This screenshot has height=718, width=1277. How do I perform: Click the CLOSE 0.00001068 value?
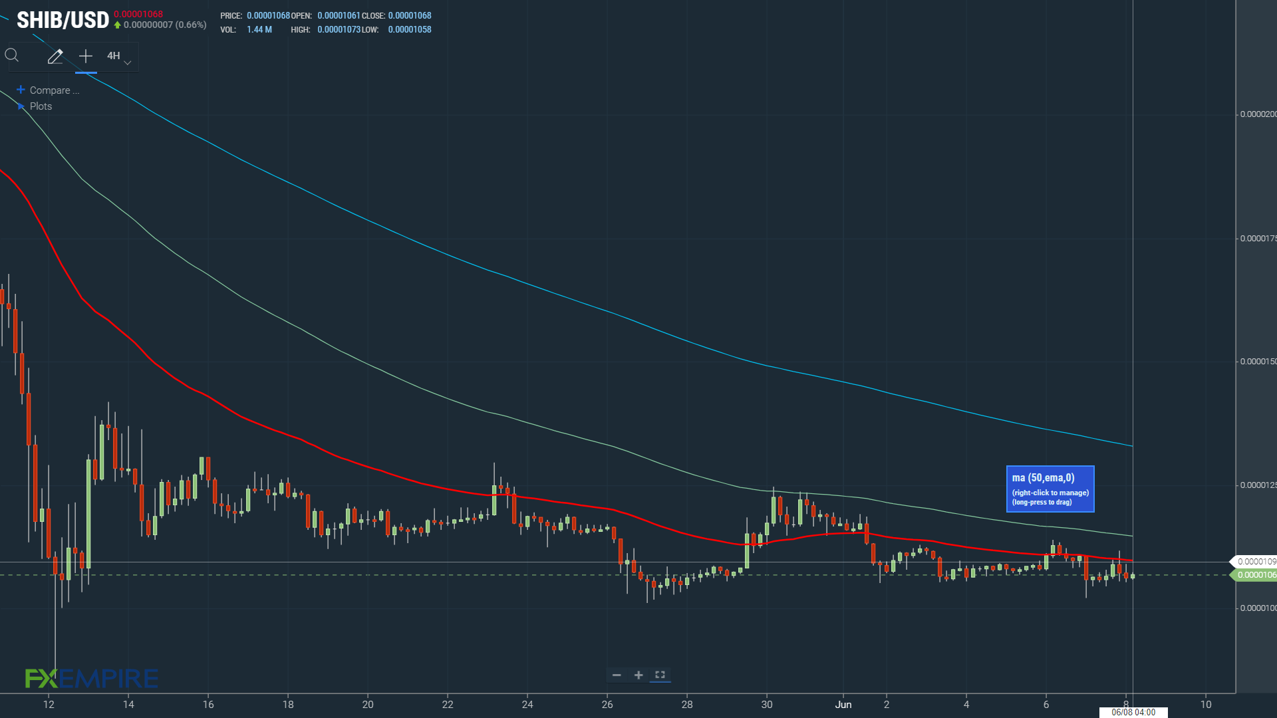(x=410, y=15)
